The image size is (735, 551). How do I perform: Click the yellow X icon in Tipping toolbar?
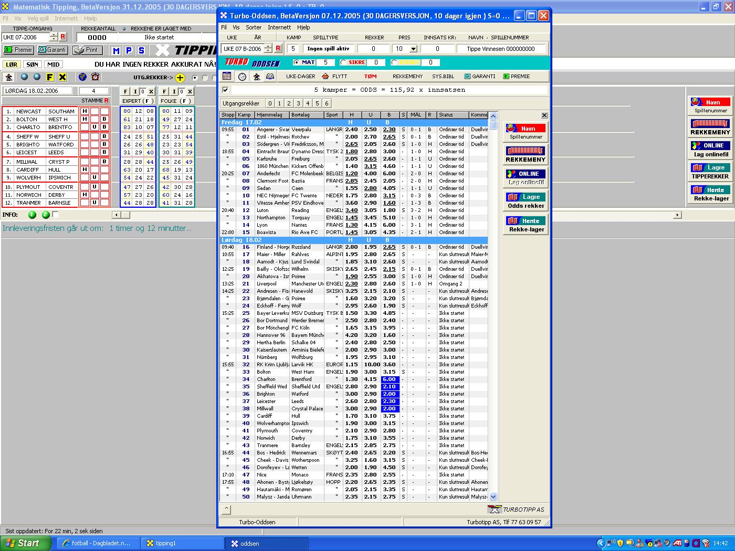click(x=62, y=77)
